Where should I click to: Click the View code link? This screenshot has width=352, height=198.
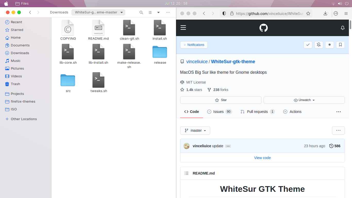(x=262, y=158)
